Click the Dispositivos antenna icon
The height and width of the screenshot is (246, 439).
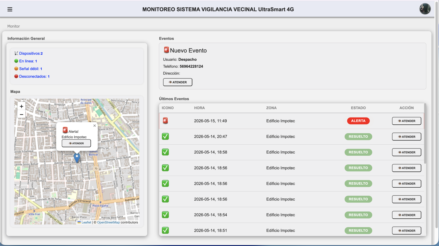16,53
